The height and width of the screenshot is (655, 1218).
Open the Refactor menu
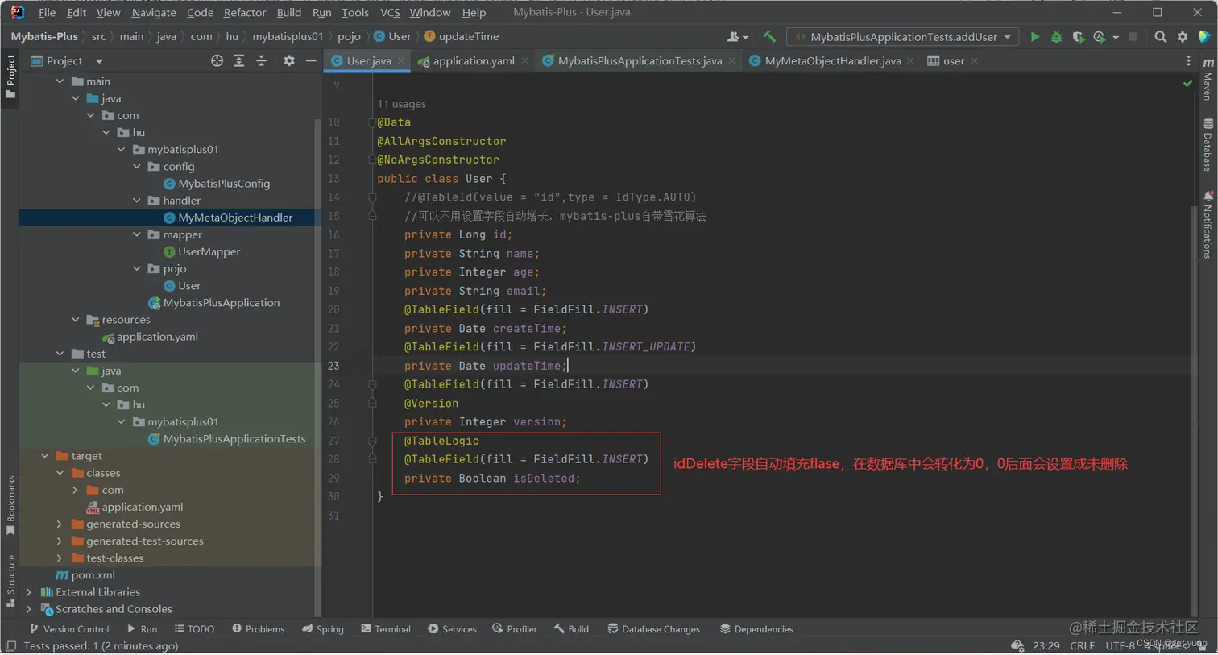pyautogui.click(x=244, y=12)
